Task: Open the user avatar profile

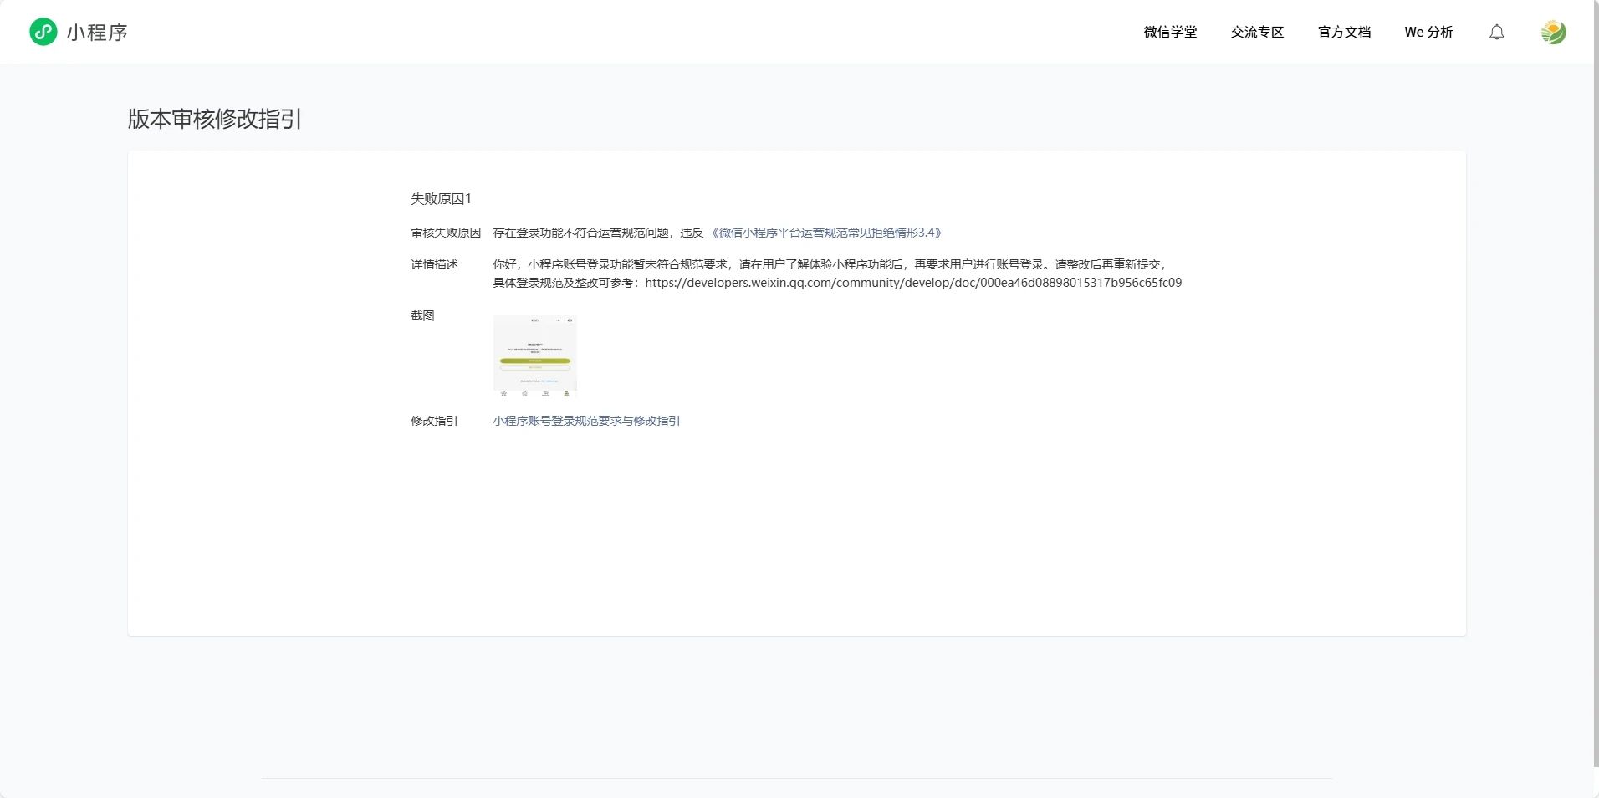Action: [x=1553, y=32]
